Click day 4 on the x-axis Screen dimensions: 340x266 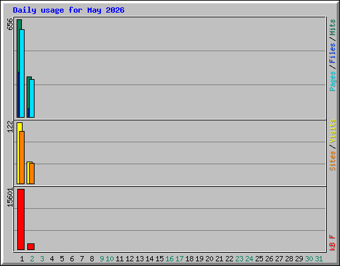click(52, 259)
